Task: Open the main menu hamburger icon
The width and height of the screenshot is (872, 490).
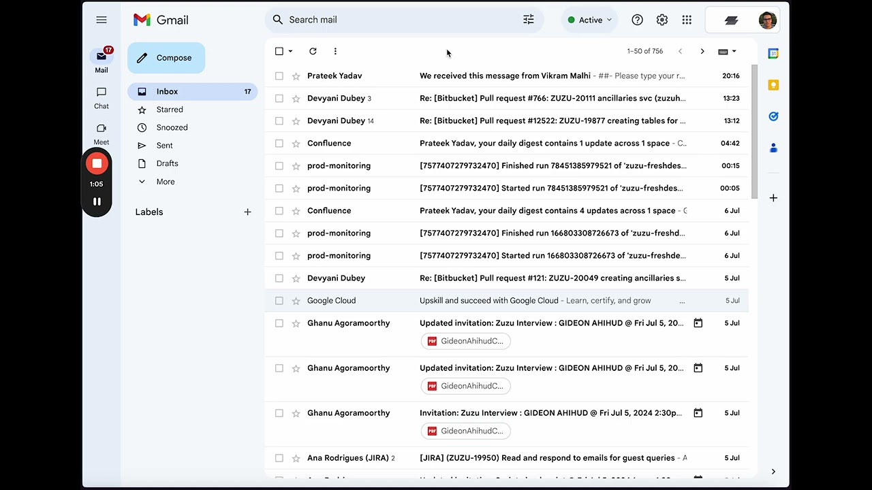Action: point(102,20)
